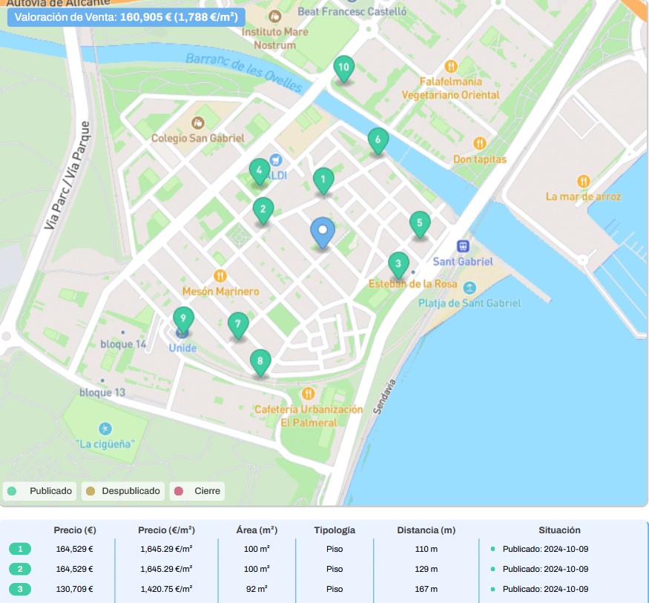Toggle the Cierre legend filter
Image resolution: width=649 pixels, height=603 pixels.
pyautogui.click(x=197, y=491)
